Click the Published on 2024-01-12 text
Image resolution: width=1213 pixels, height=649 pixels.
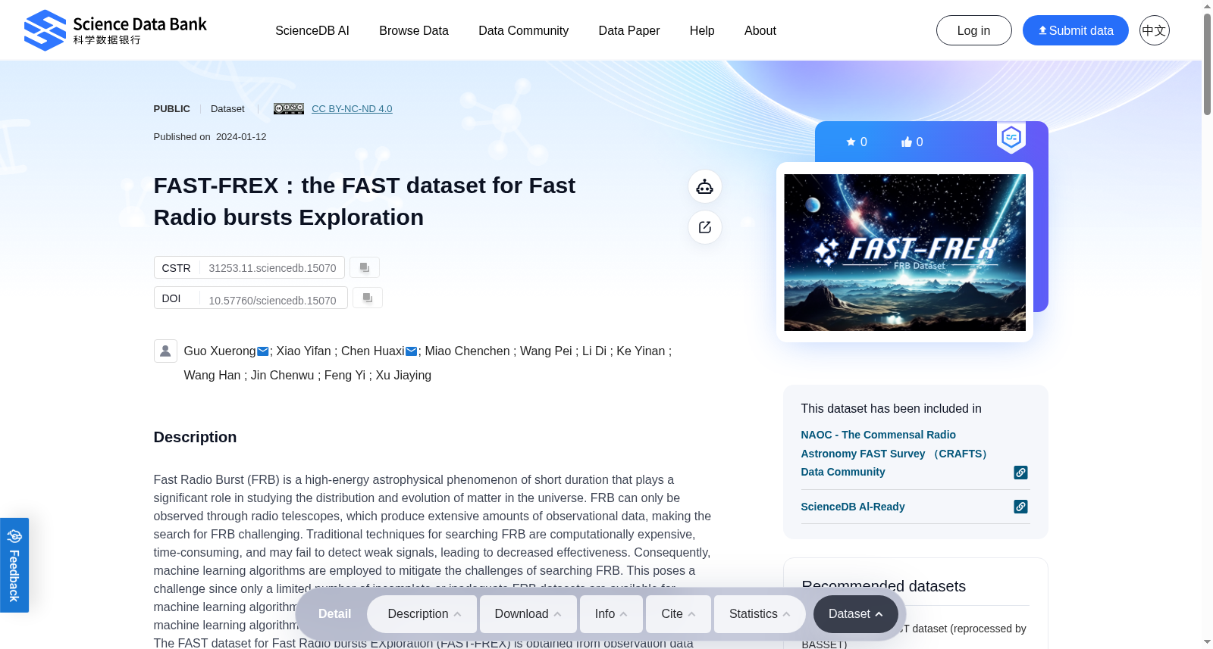pyautogui.click(x=210, y=137)
